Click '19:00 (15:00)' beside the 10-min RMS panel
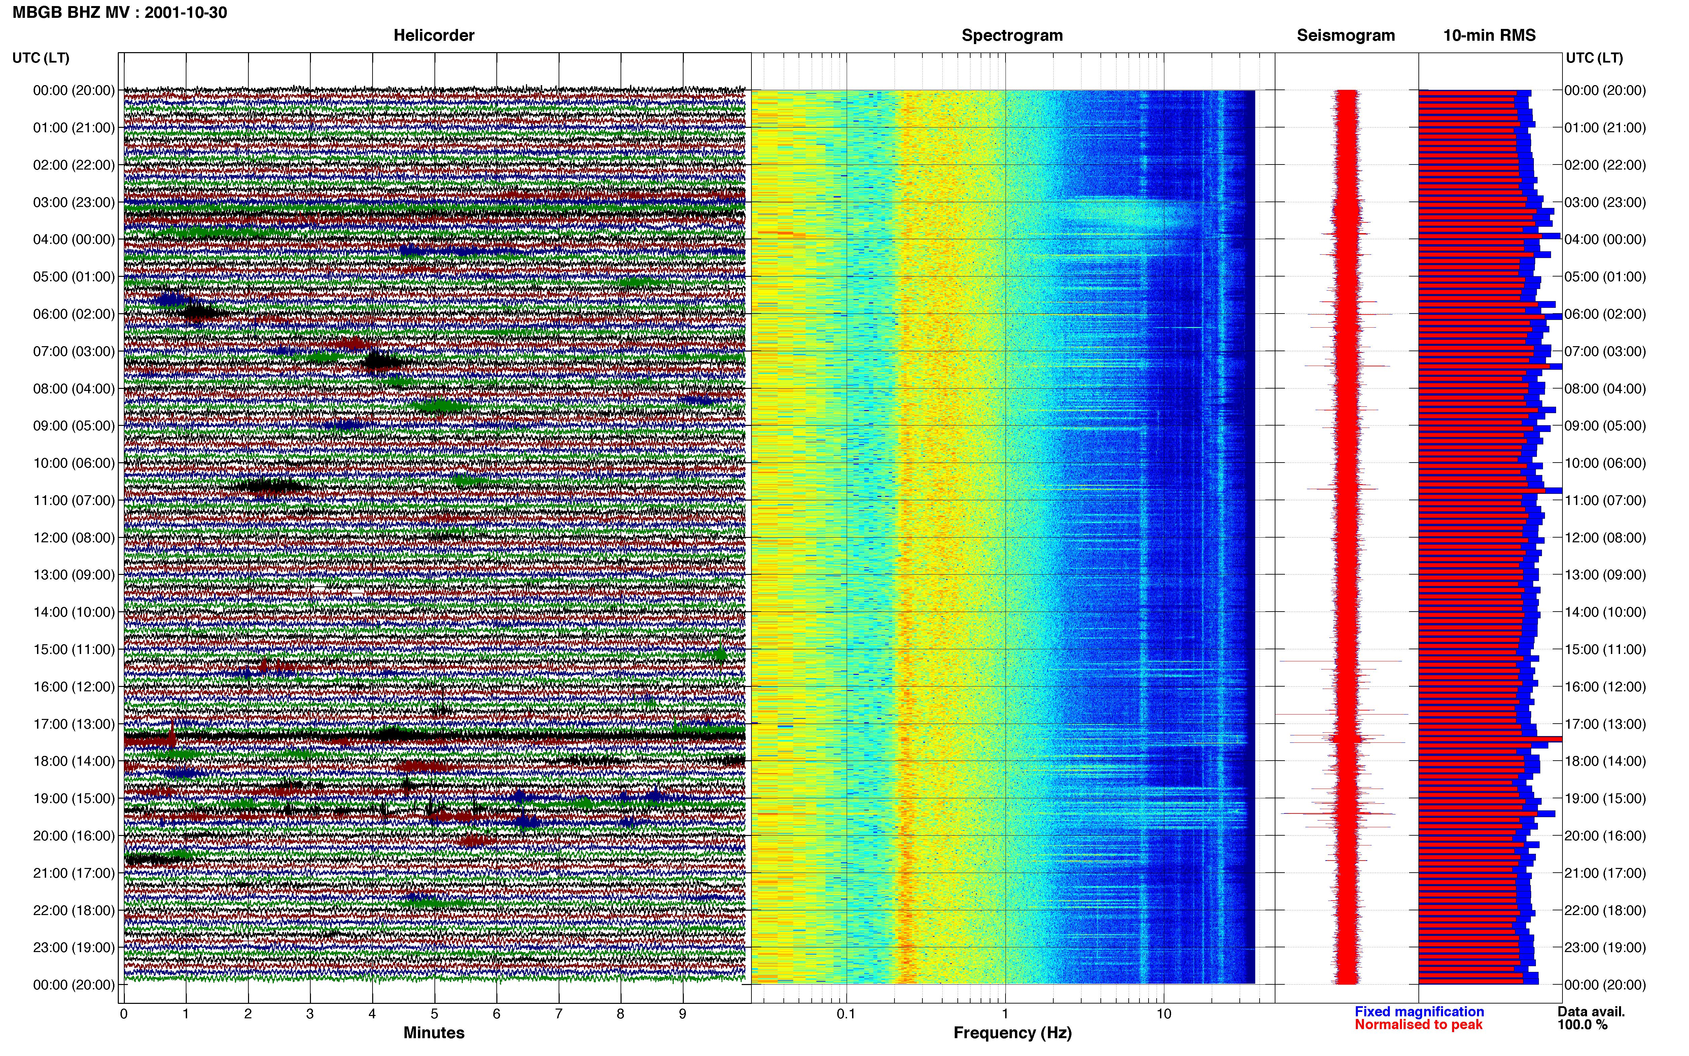1689x1056 pixels. pos(1605,798)
